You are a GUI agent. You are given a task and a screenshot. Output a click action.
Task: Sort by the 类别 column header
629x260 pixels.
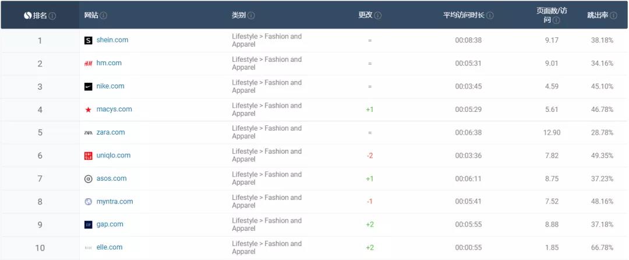[239, 16]
